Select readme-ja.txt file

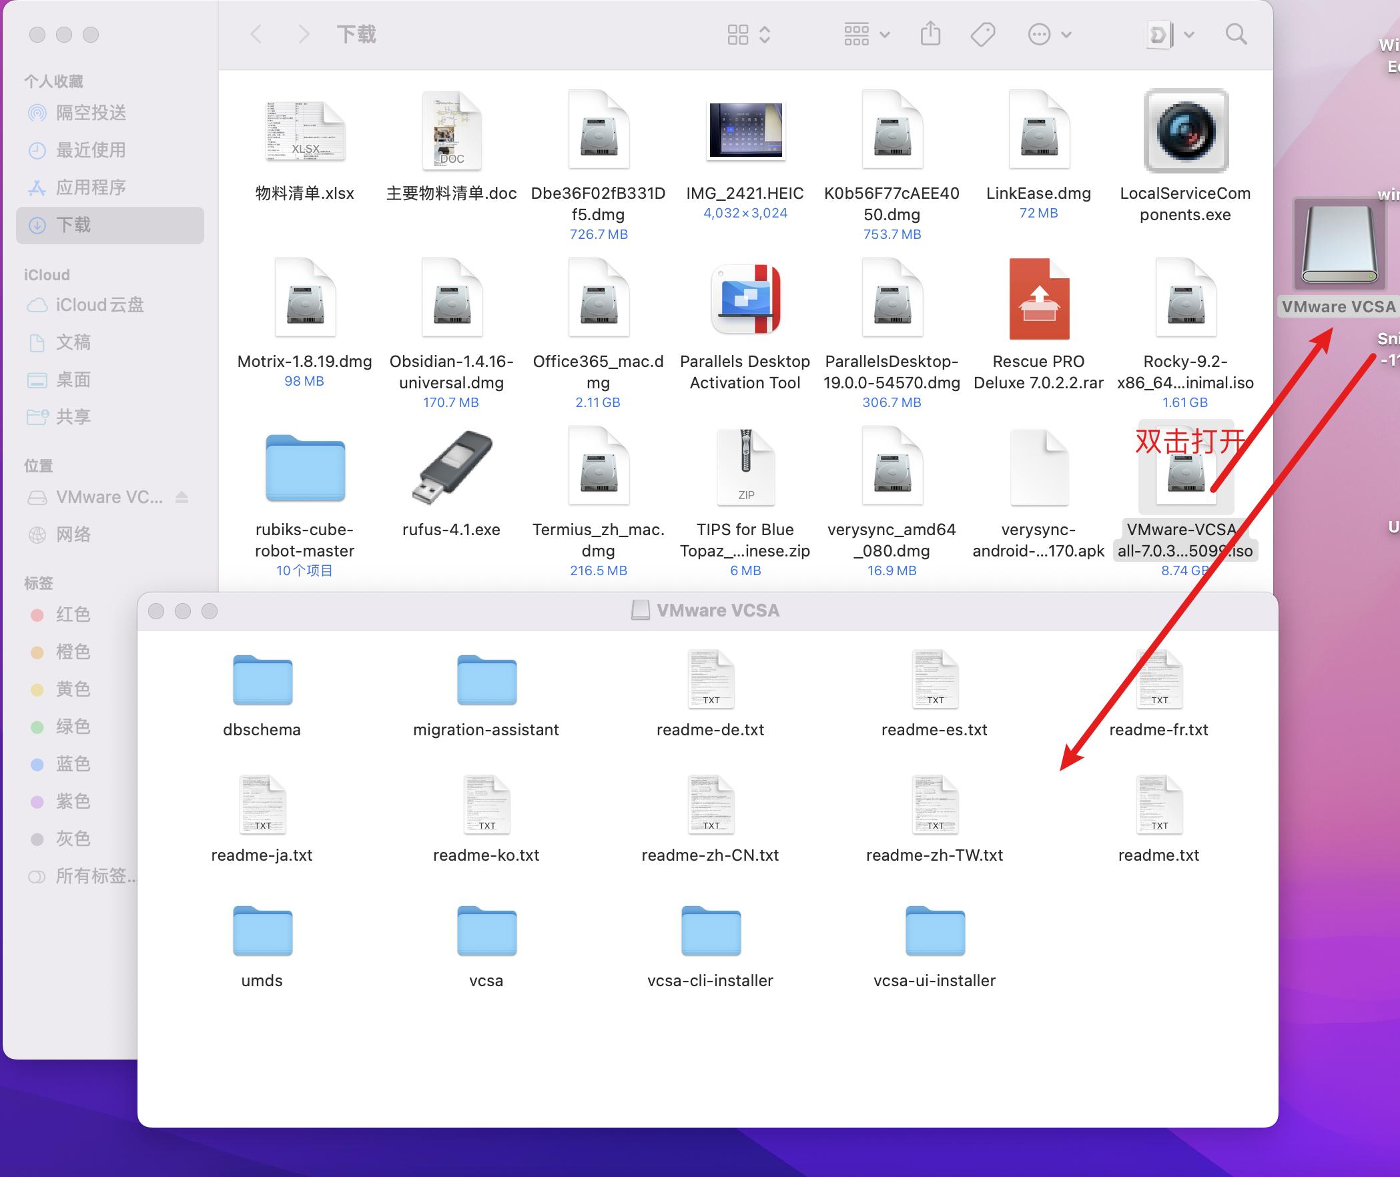coord(262,805)
